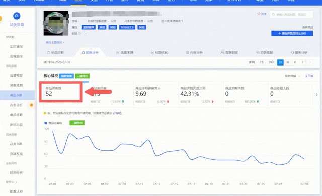Select the 商品详情页跳出率 metric card

tap(201, 95)
